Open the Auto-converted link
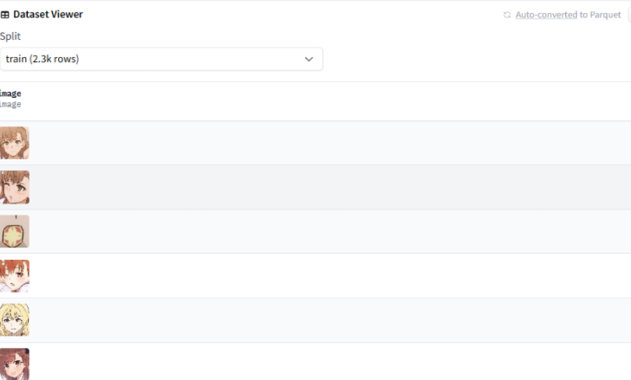Screen dimensions: 631x380 (x=546, y=15)
